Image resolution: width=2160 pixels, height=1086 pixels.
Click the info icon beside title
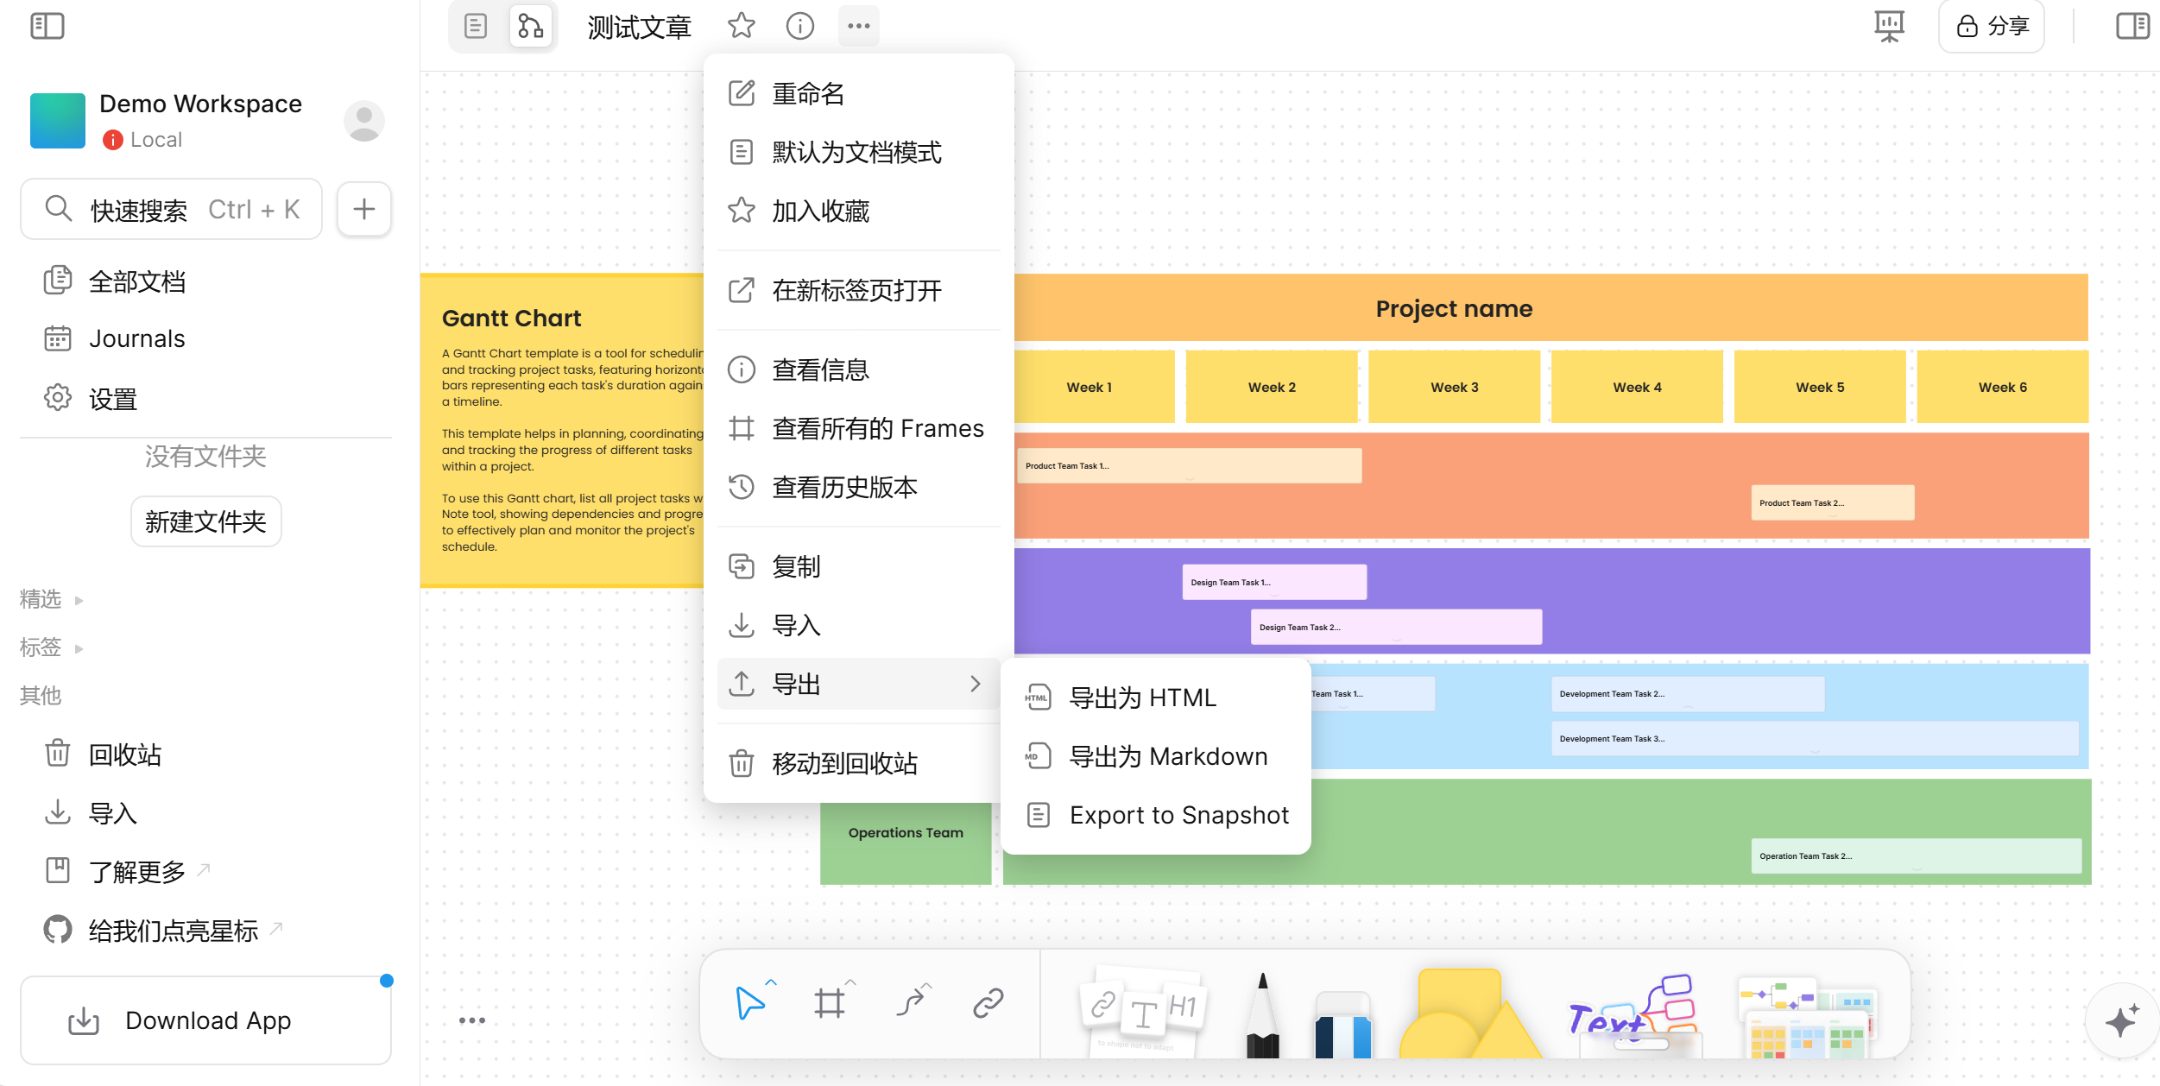799,26
